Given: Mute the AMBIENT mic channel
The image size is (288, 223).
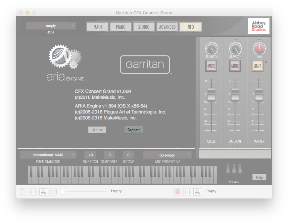Looking at the screenshot, I should (235, 66).
